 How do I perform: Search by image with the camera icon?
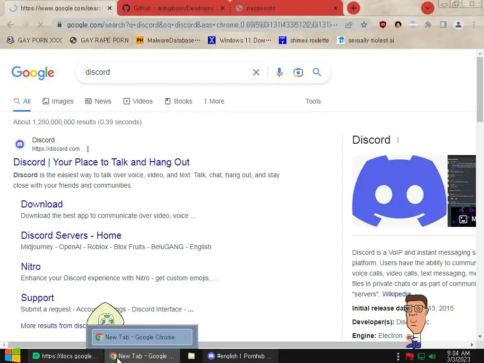[x=298, y=72]
